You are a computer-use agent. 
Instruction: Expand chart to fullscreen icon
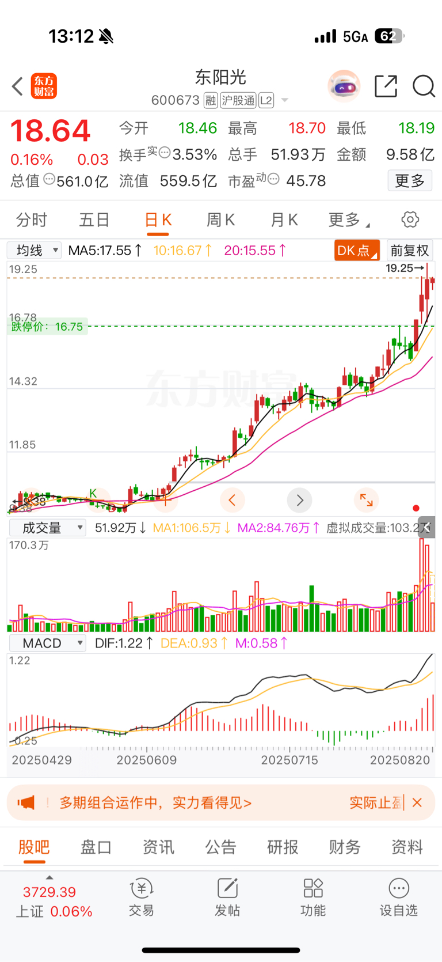[366, 500]
